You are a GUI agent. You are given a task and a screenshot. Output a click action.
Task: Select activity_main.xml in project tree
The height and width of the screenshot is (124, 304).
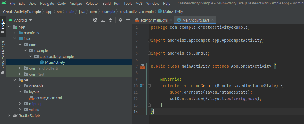click(x=69, y=98)
